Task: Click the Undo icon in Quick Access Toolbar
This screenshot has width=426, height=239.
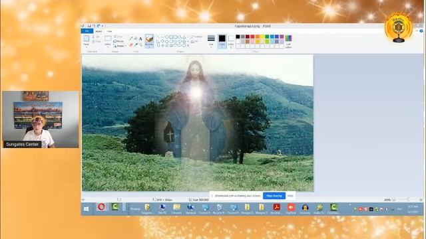Action: (x=94, y=26)
